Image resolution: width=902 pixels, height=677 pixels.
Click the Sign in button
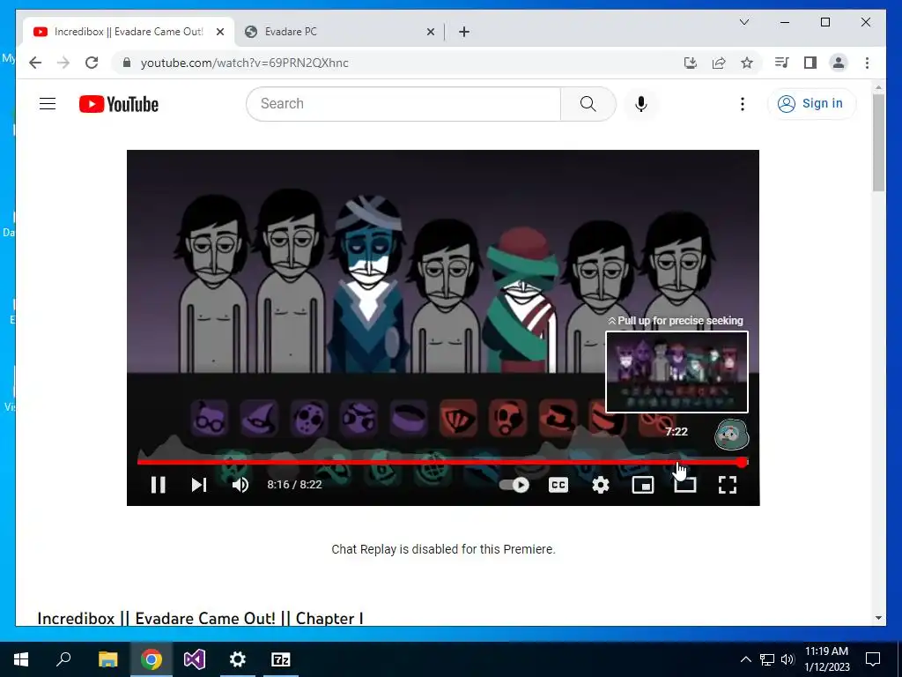click(x=811, y=104)
